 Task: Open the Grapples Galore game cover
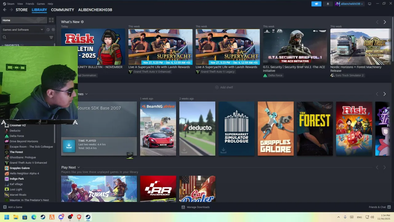(275, 129)
